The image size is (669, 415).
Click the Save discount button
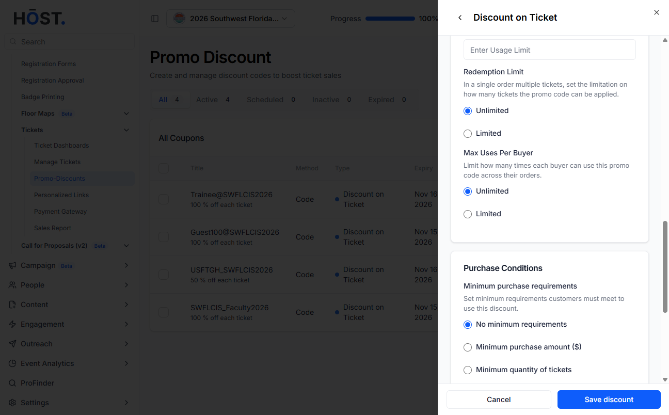pyautogui.click(x=609, y=400)
